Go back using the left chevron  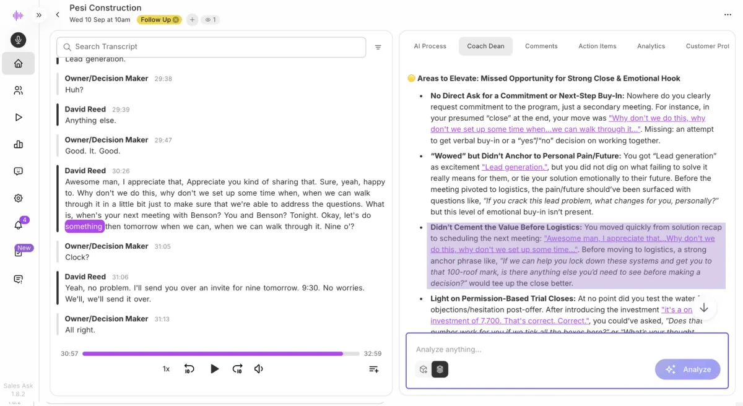(x=58, y=14)
